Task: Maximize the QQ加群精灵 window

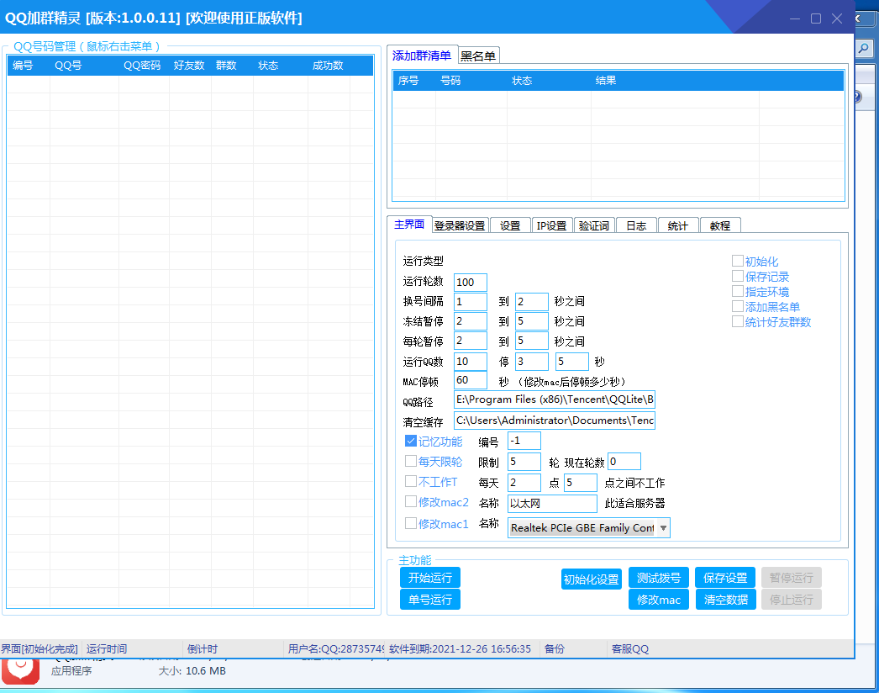Action: click(816, 19)
